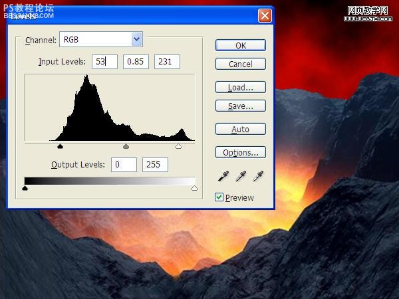The image size is (399, 299).
Task: Open the Options... dialog
Action: (x=241, y=152)
